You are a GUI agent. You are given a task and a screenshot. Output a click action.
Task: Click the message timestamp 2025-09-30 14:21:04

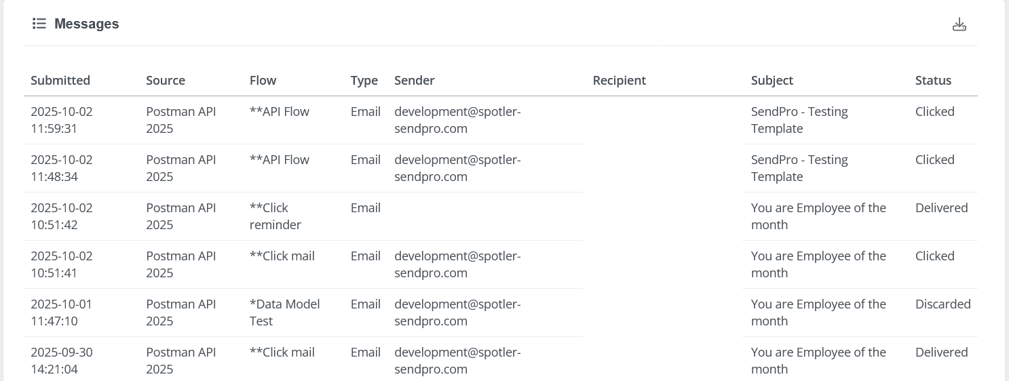62,361
